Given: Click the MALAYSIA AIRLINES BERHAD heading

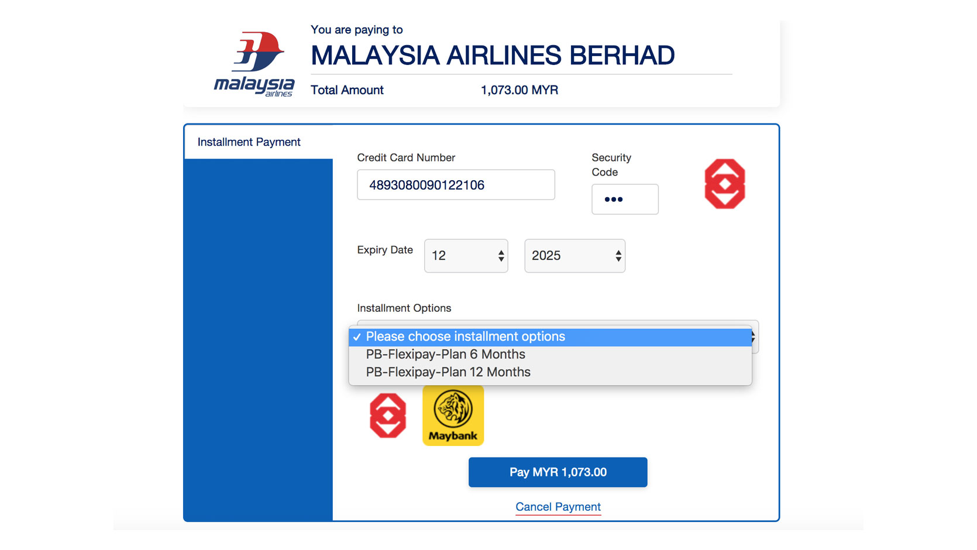Looking at the screenshot, I should [493, 56].
